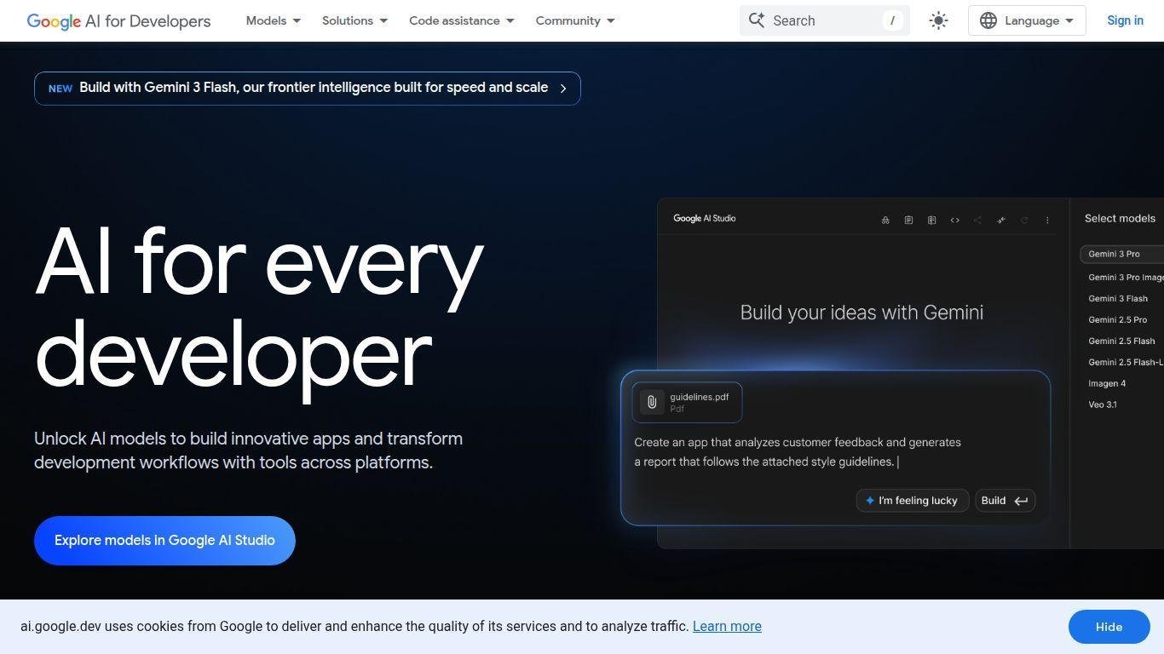1164x654 pixels.
Task: Click the clipboard icon in AI Studio toolbar
Action: tap(908, 220)
